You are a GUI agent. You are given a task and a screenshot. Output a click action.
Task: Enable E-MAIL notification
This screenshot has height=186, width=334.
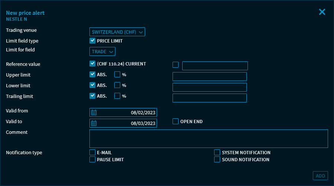[92, 152]
